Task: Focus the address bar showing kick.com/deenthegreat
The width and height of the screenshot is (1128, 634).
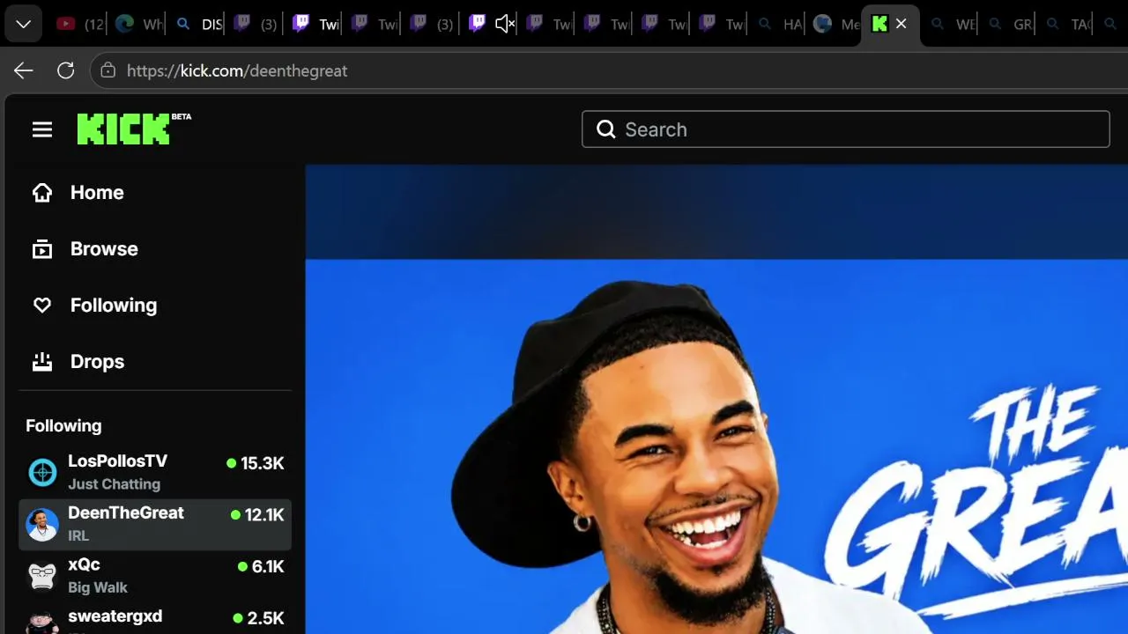Action: 608,70
